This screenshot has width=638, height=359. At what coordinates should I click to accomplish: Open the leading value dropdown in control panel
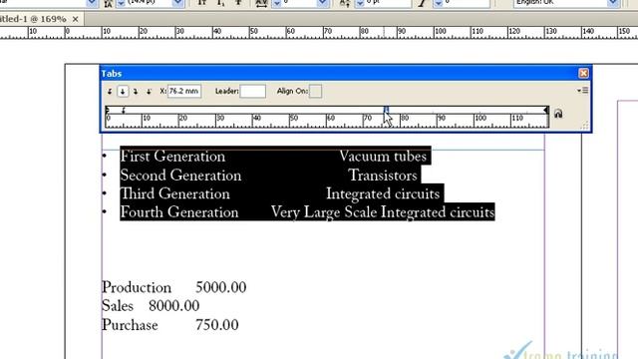(177, 3)
